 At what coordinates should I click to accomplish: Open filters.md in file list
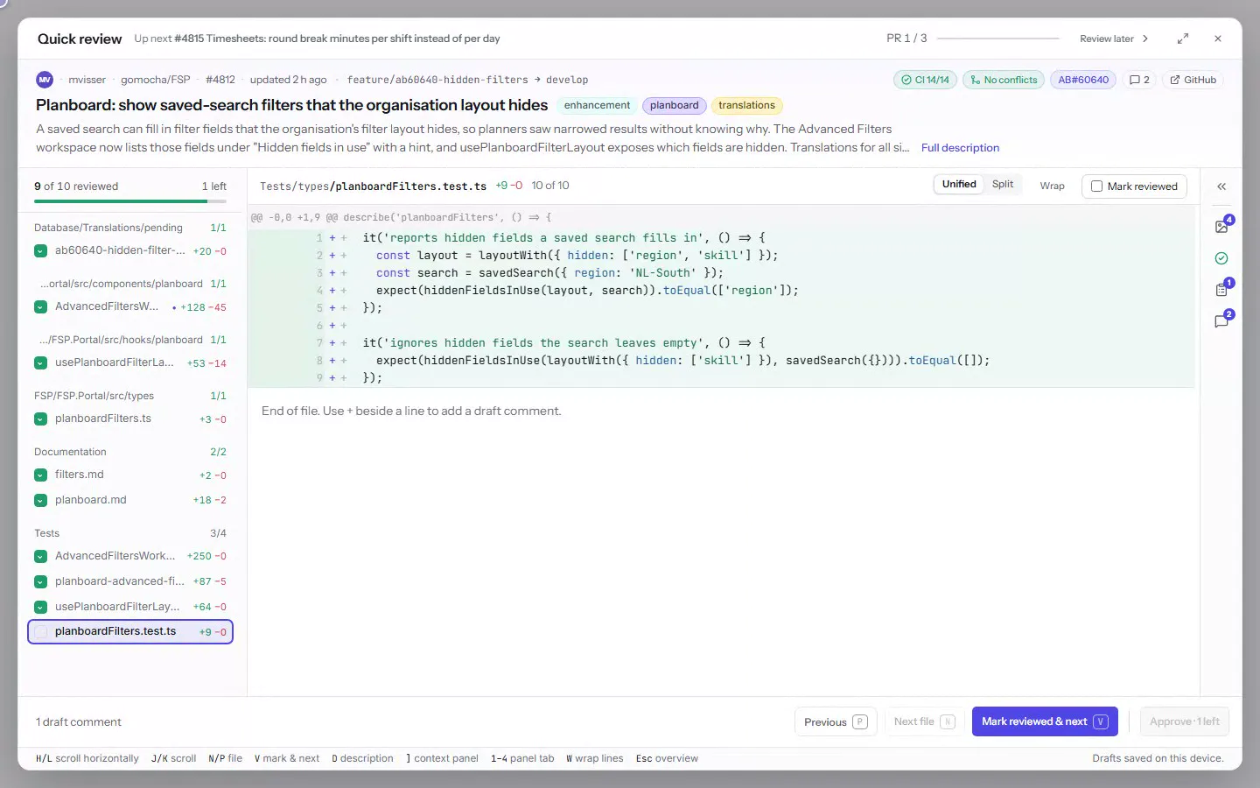coord(130,475)
